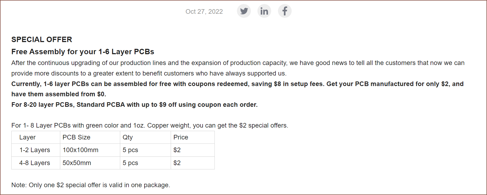Click the Facebook share icon
Image resolution: width=487 pixels, height=195 pixels.
pos(285,11)
